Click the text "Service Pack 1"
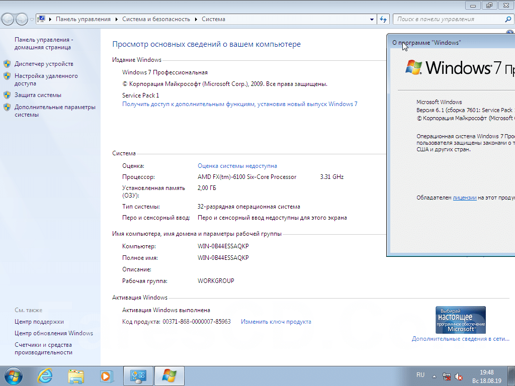515x386 pixels. click(x=141, y=95)
